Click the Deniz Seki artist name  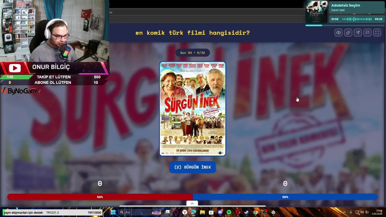338,10
